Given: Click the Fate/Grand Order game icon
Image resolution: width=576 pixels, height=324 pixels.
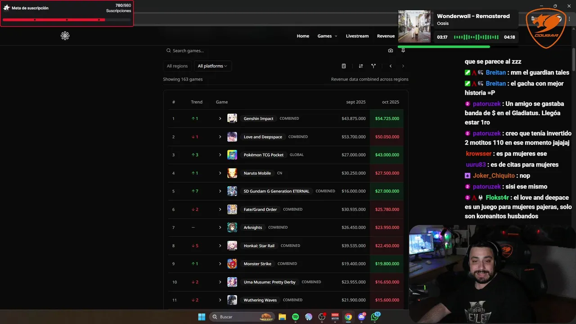Looking at the screenshot, I should [x=232, y=209].
